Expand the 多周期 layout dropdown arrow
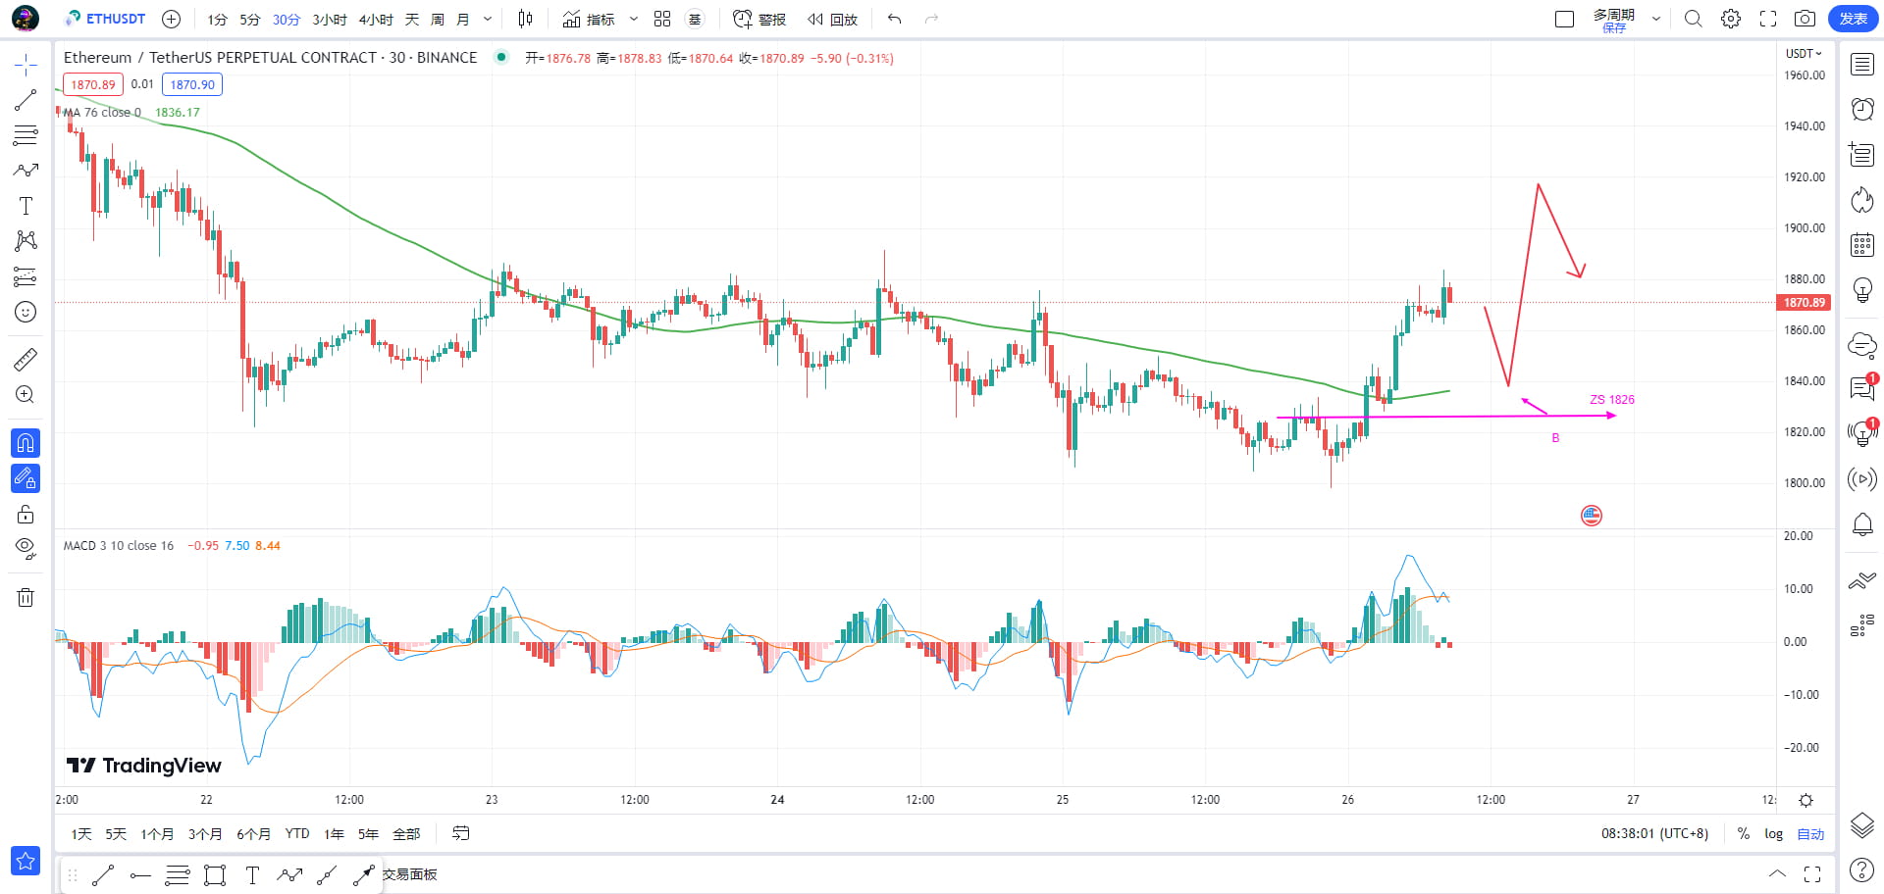 pos(1656,19)
